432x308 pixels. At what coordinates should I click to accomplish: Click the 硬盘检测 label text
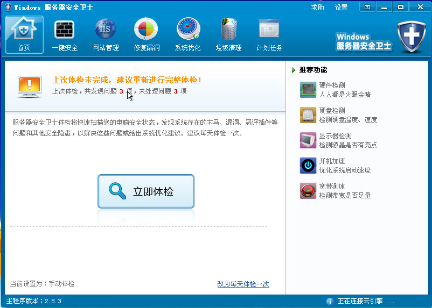[332, 111]
